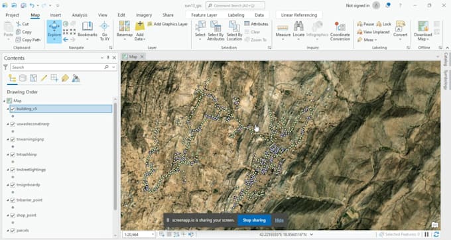451x240 pixels.
Task: Switch Contents to List By Data Source
Action: pos(23,78)
